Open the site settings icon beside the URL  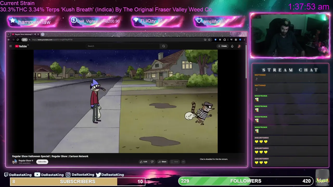30,40
